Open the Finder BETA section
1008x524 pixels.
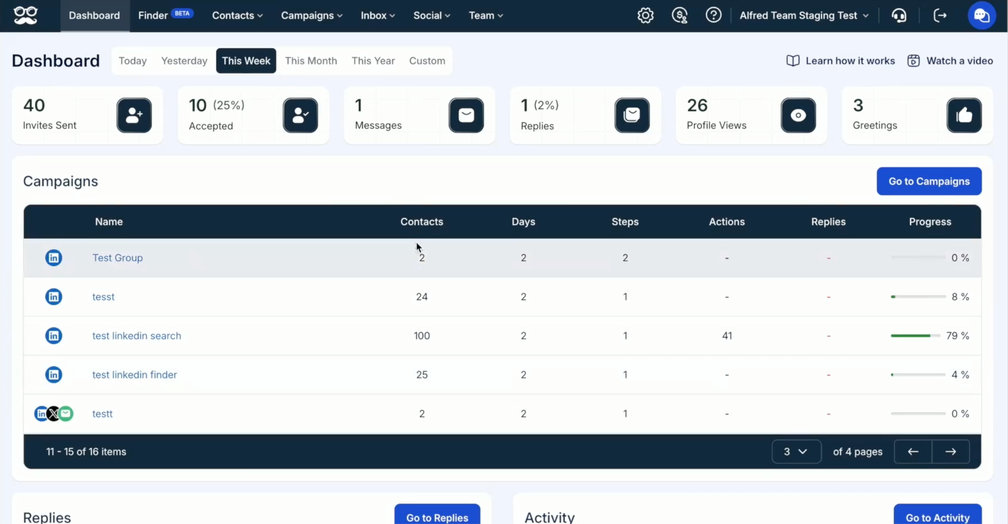click(164, 15)
